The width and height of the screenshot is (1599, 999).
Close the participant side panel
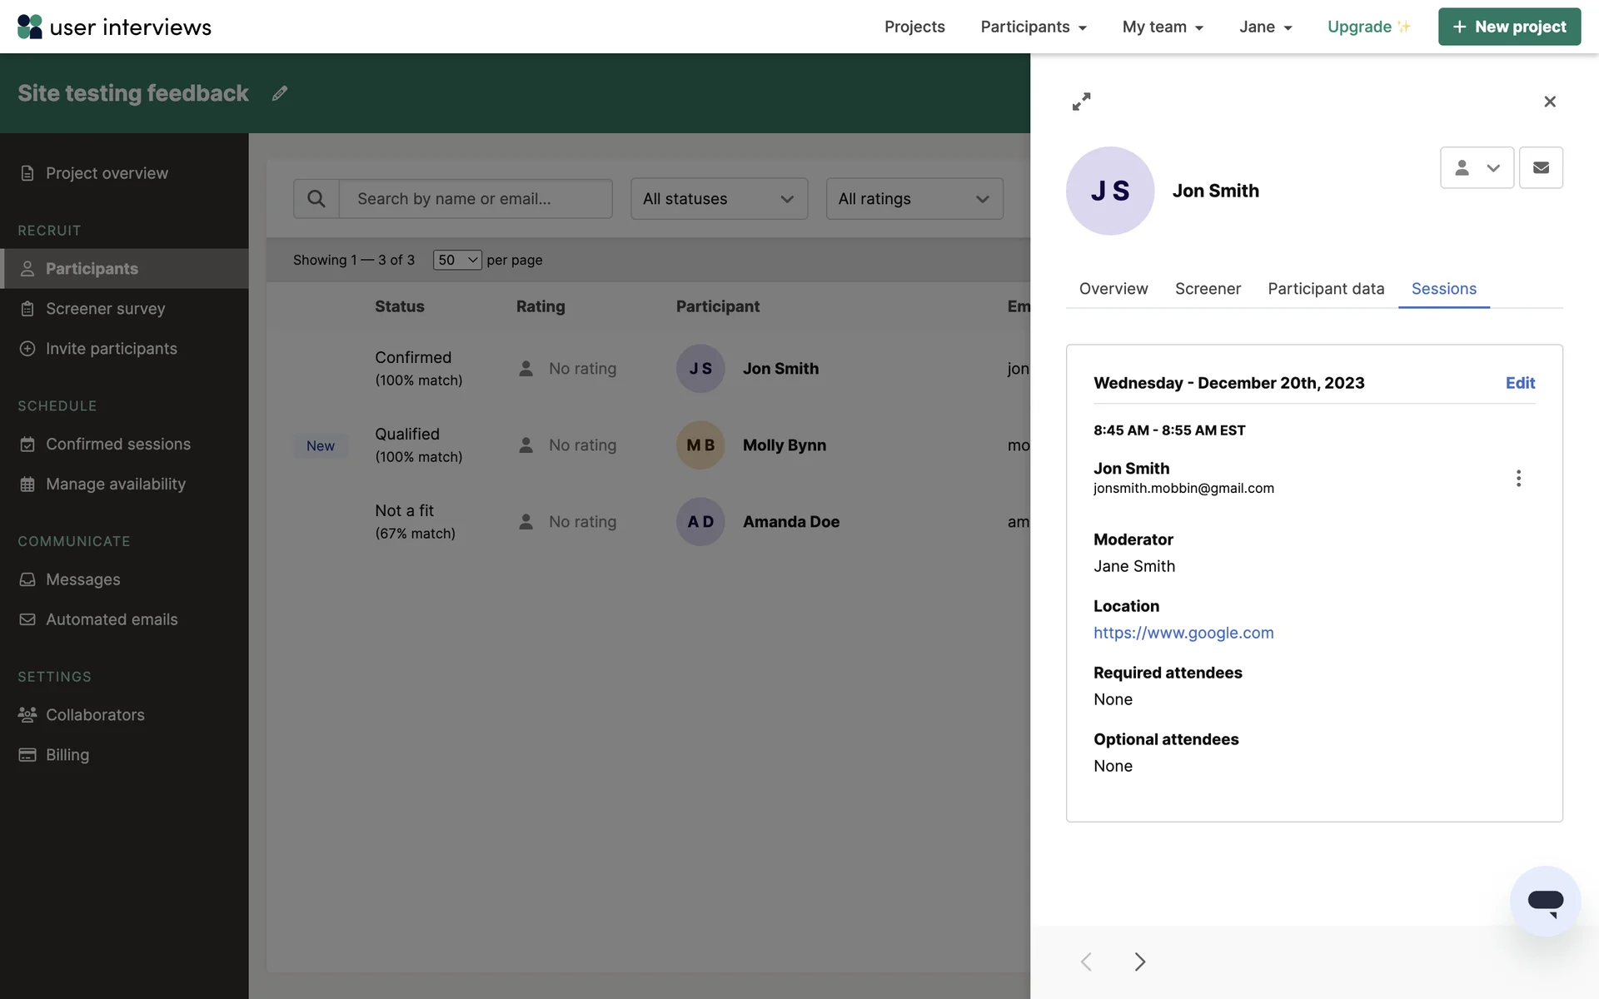click(1549, 102)
